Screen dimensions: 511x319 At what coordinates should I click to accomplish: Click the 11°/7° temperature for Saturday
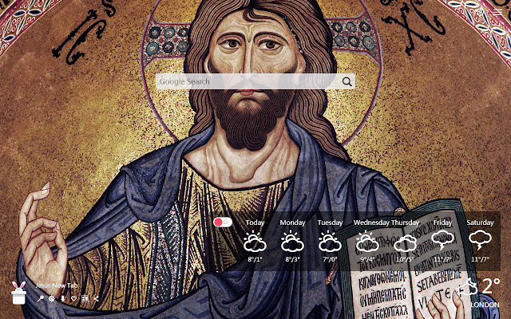(480, 259)
